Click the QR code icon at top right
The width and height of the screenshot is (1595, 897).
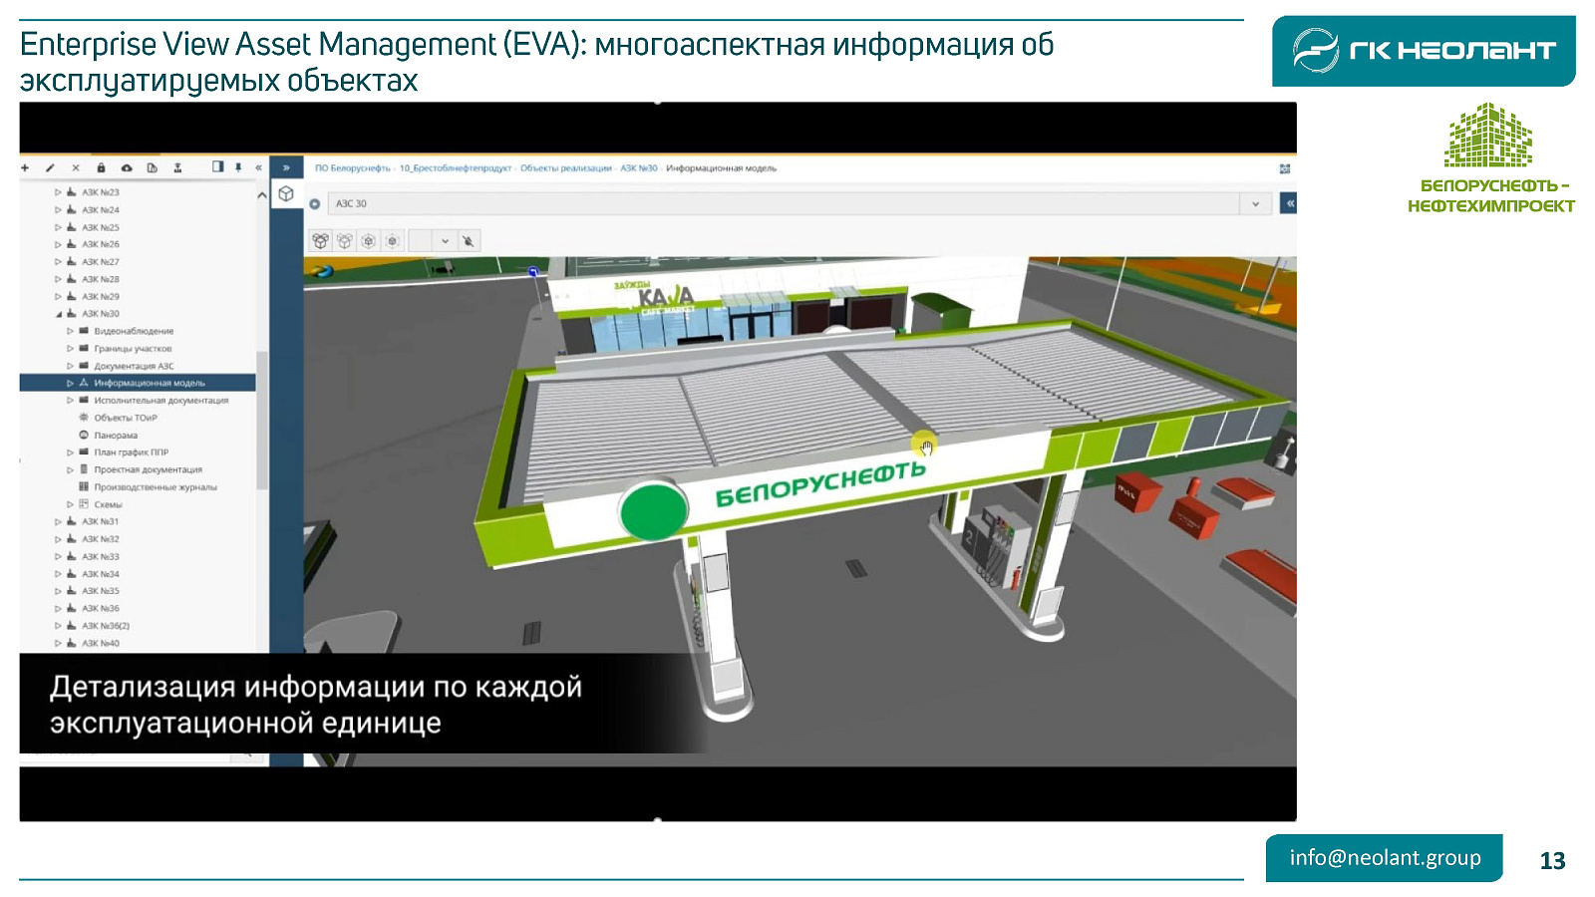(x=1285, y=169)
